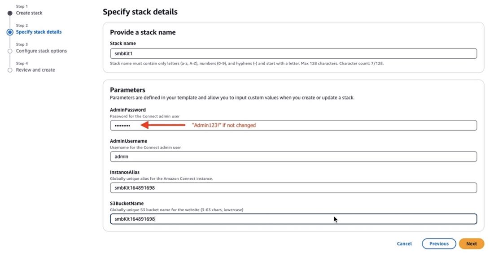Focus the Stack name field containing smbKit1
This screenshot has width=498, height=261.
pyautogui.click(x=293, y=53)
